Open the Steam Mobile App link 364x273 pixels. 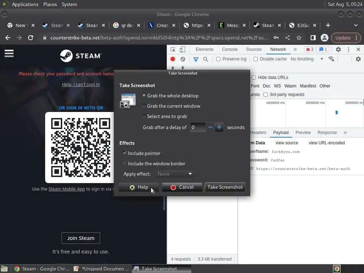pyautogui.click(x=66, y=189)
